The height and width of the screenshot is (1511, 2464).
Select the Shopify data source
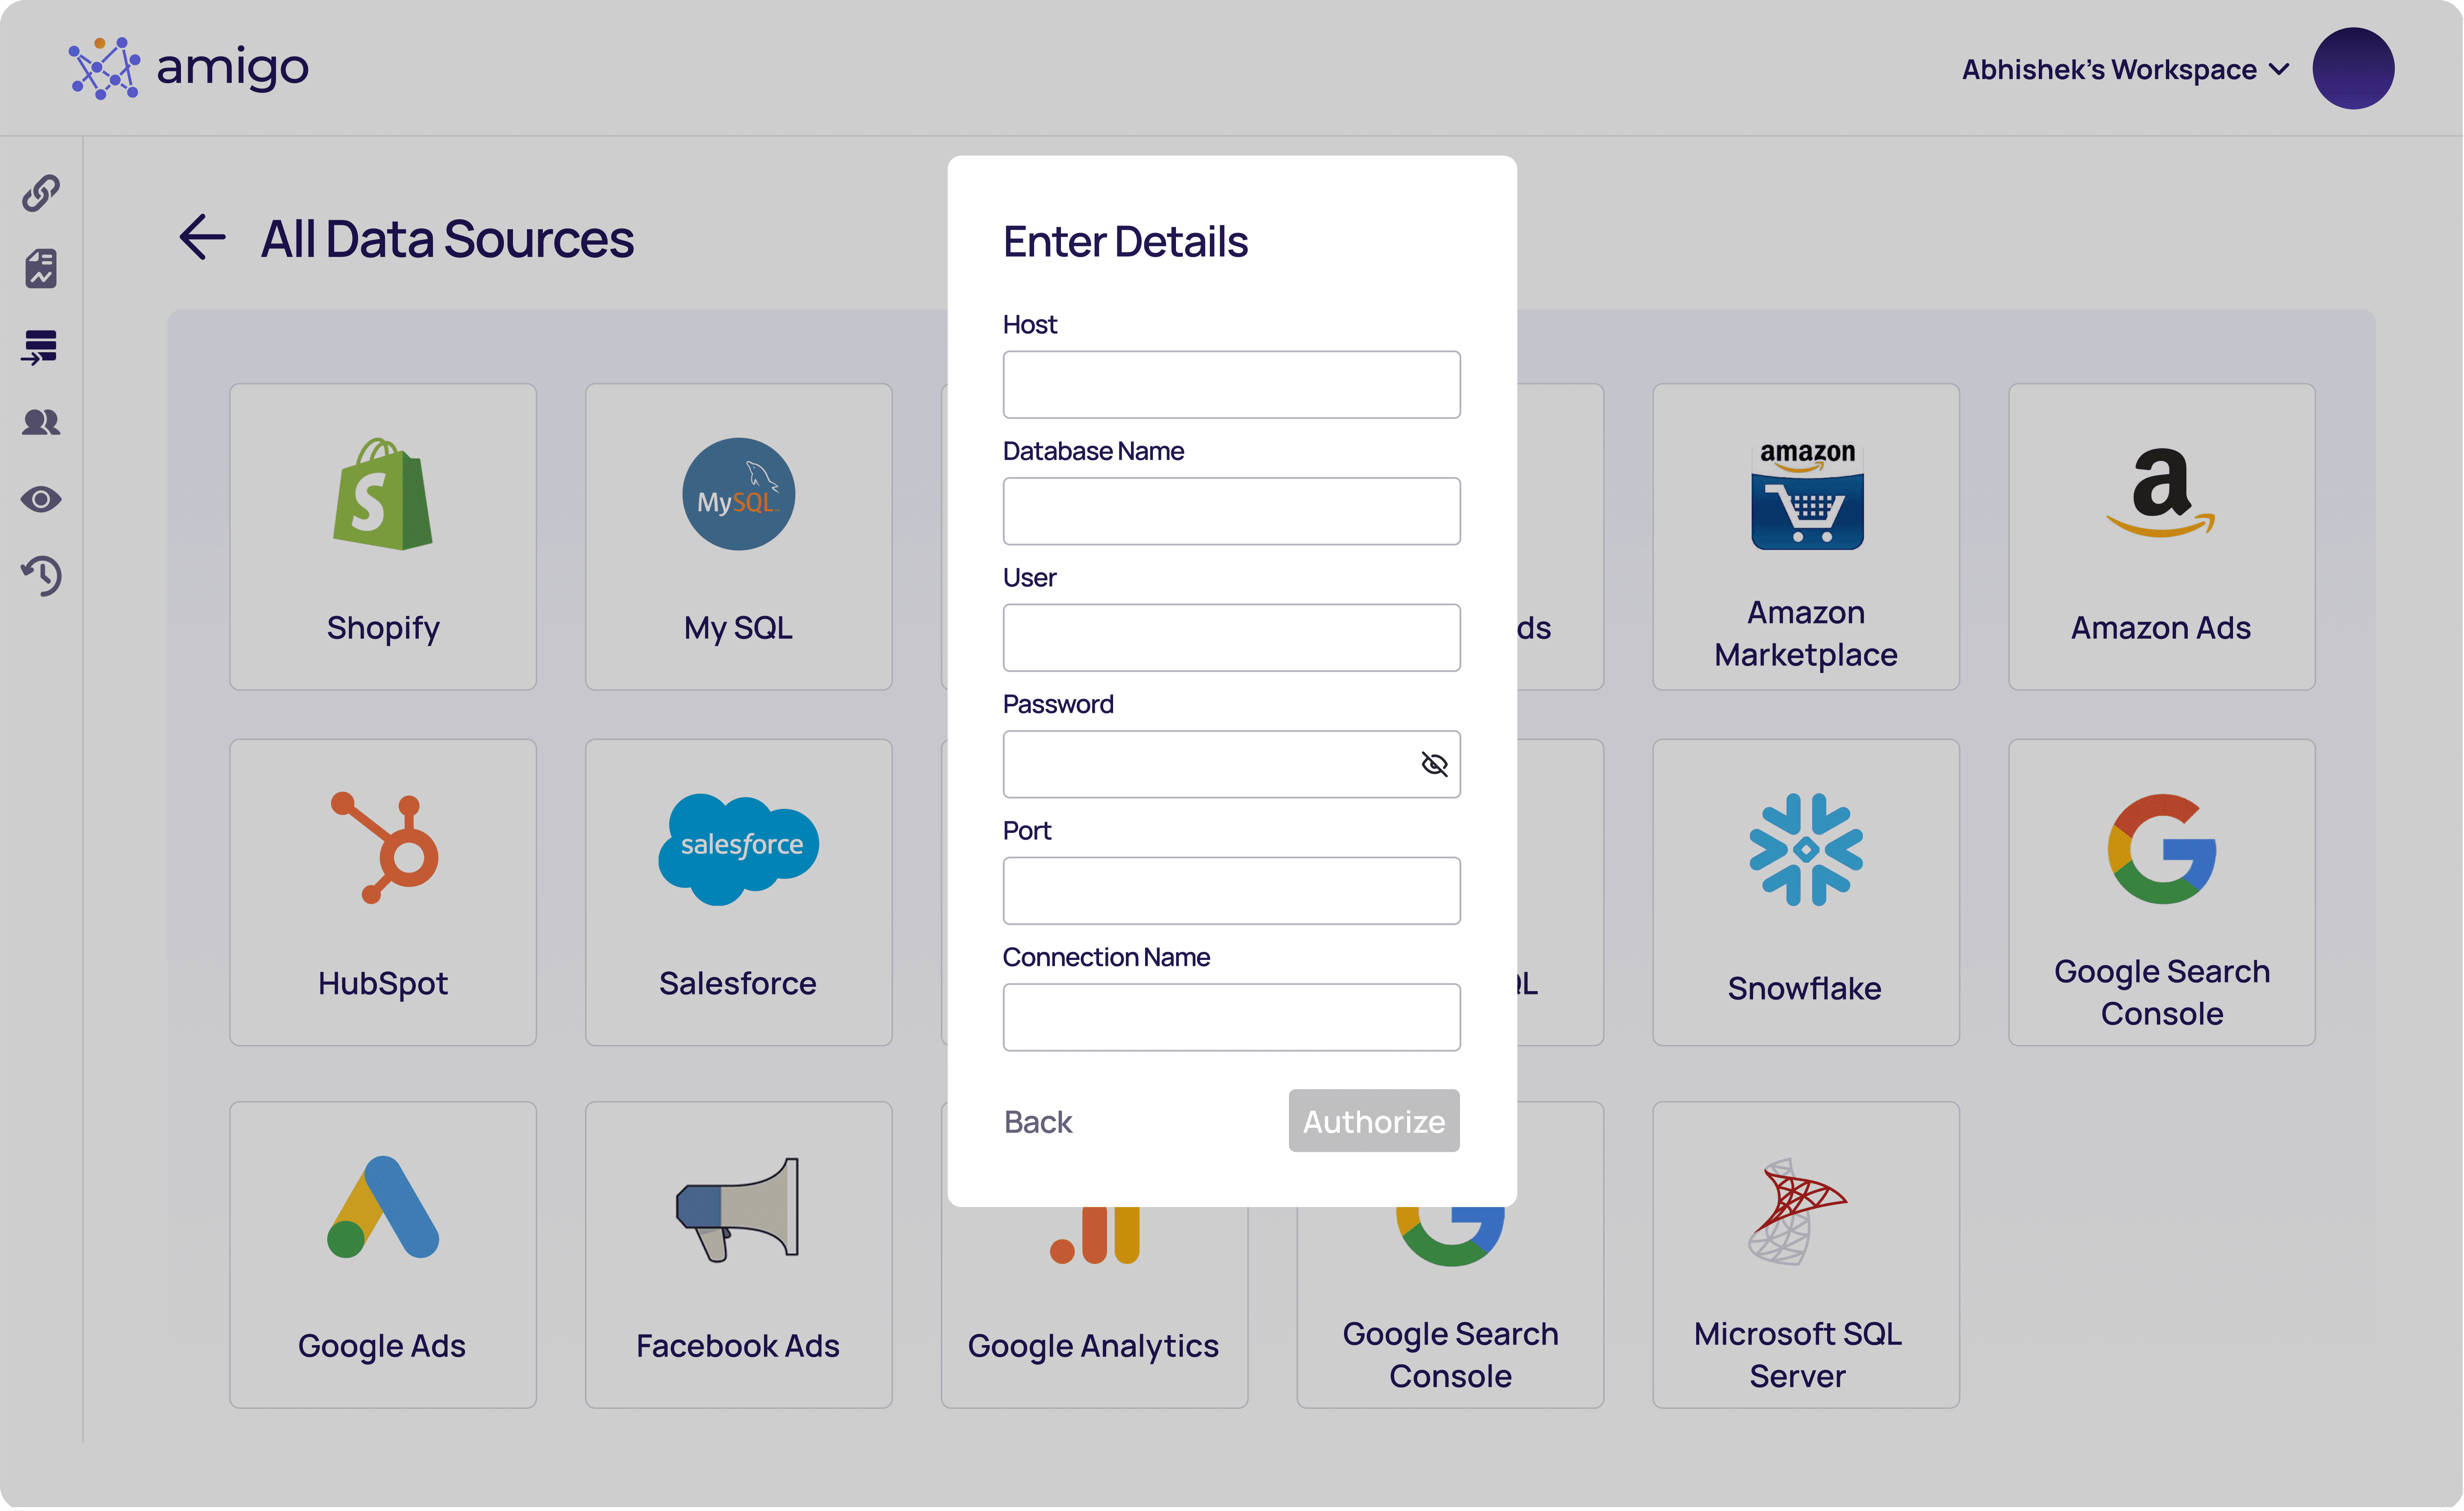(383, 537)
